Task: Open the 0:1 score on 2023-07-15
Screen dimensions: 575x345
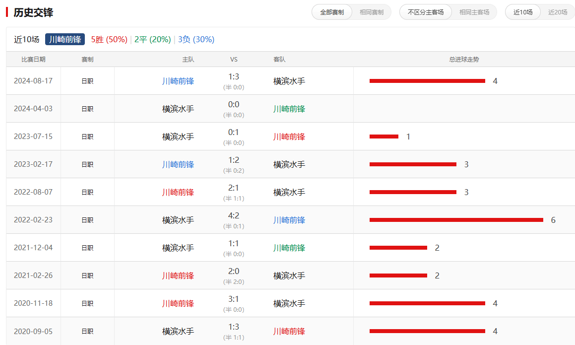Action: tap(234, 132)
